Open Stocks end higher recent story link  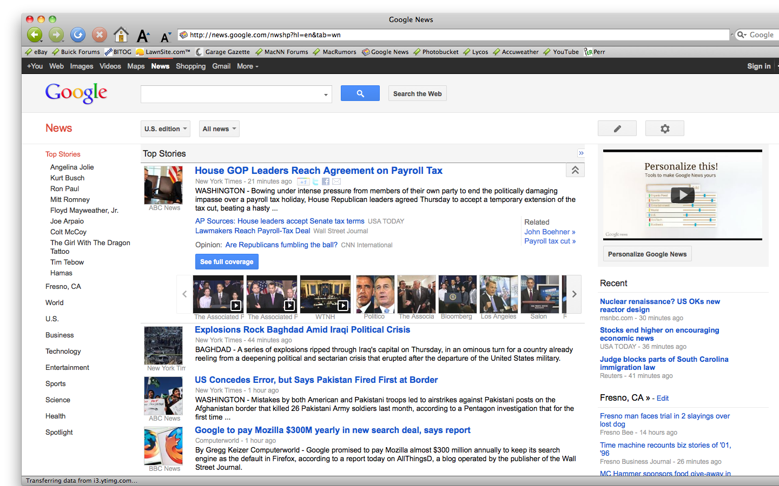[x=659, y=334]
